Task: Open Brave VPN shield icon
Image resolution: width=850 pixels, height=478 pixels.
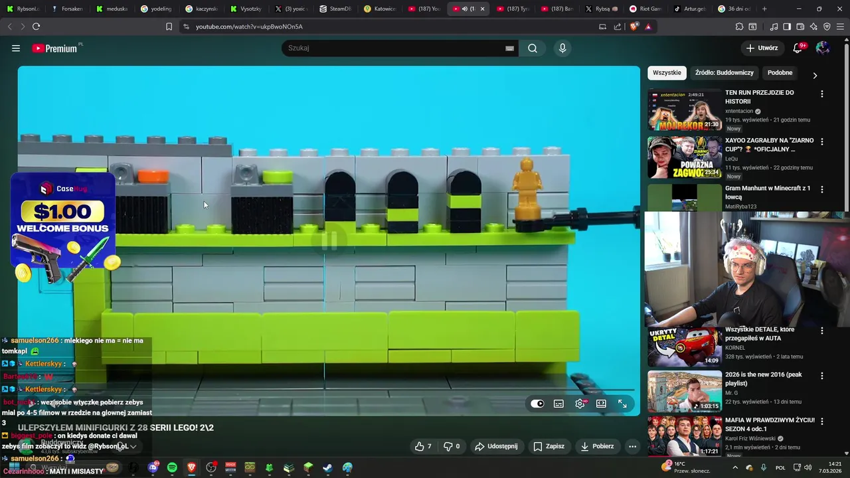Action: 827,27
